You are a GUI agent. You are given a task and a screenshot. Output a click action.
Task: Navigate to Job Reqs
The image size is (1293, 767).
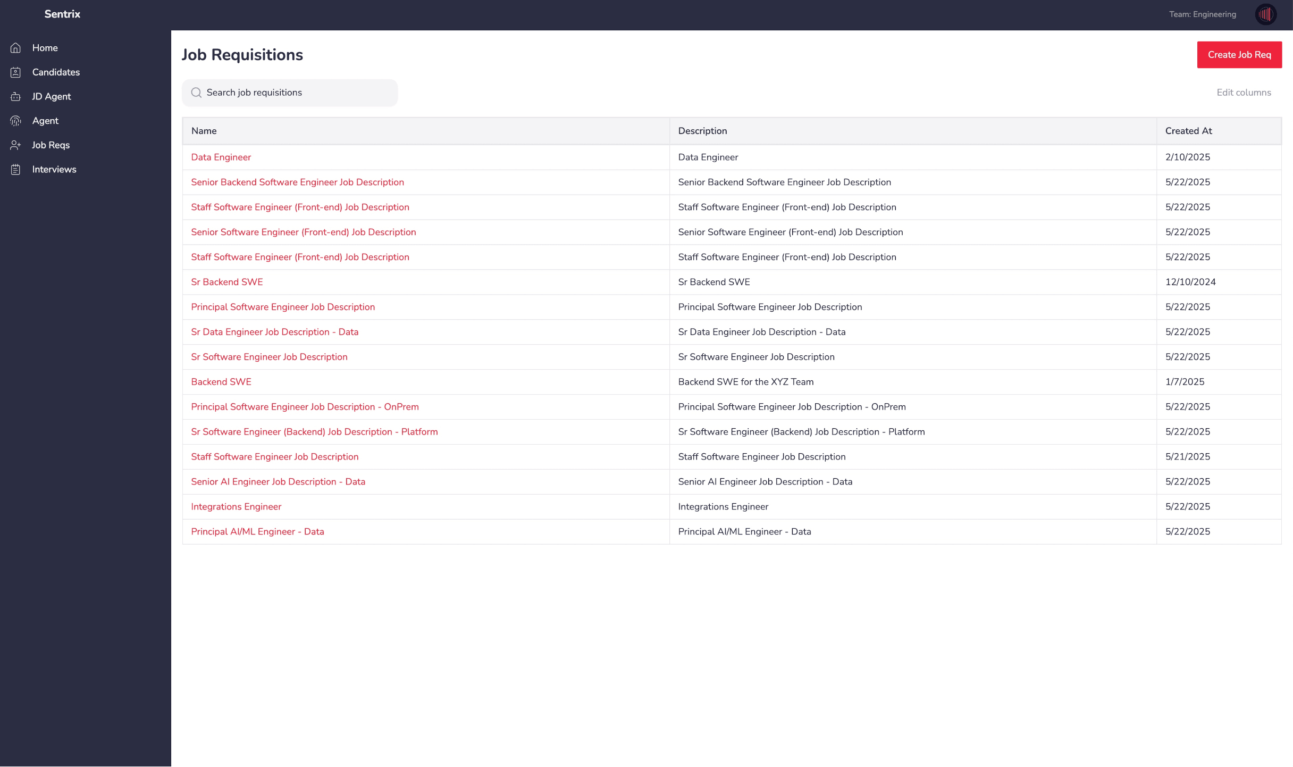point(51,145)
